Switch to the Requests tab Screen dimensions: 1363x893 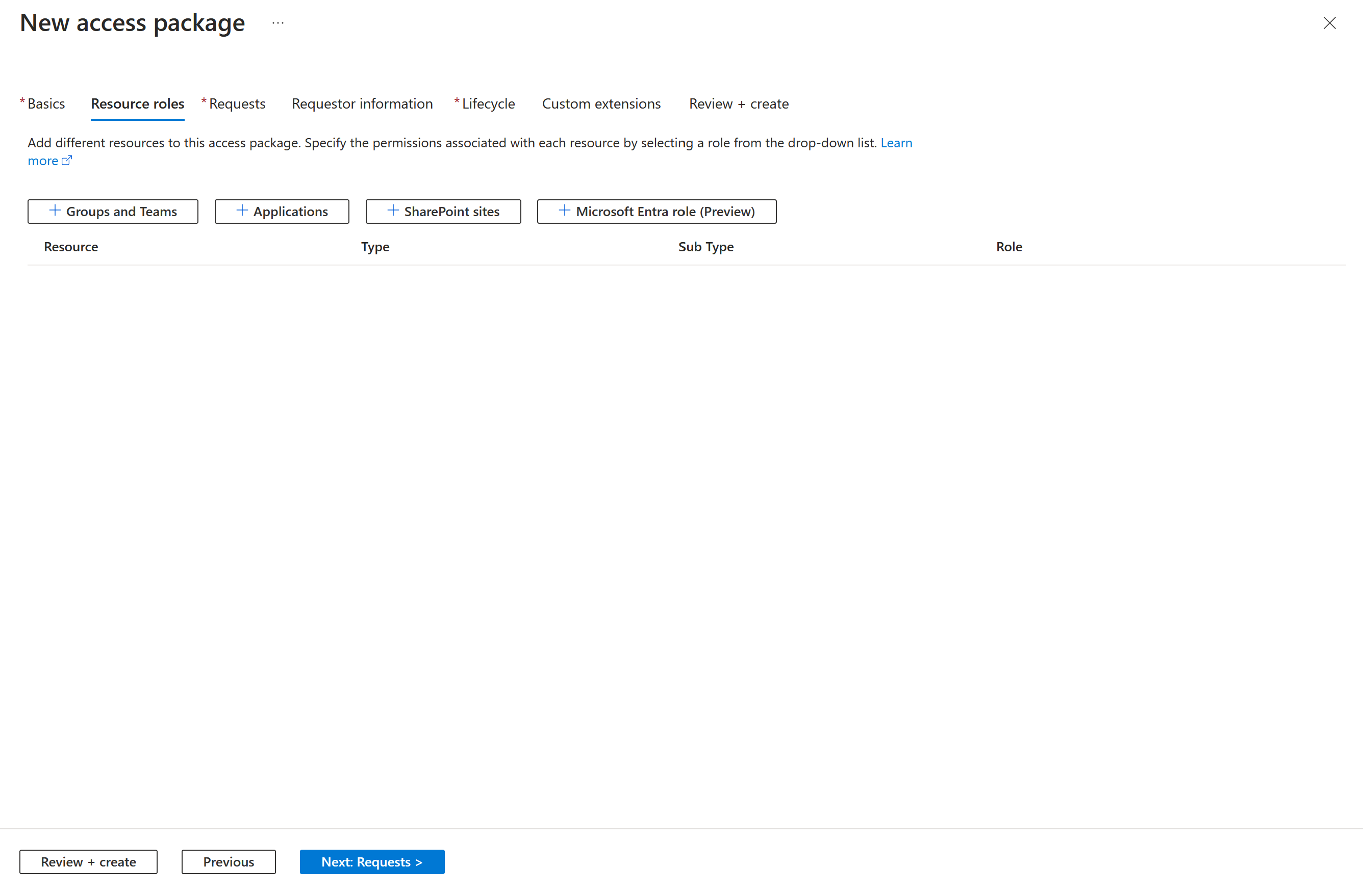tap(236, 102)
